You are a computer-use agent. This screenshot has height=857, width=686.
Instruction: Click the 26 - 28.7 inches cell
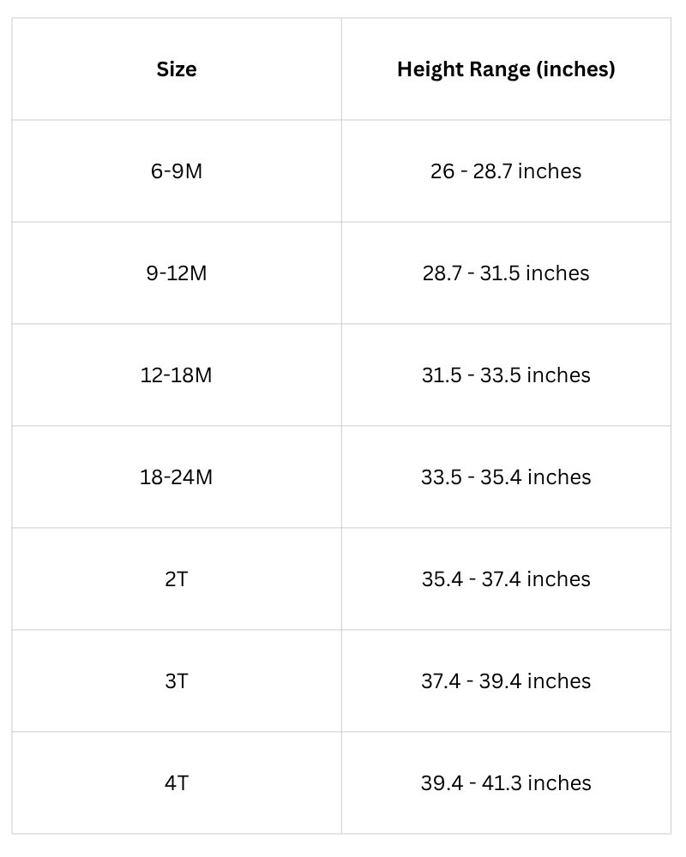[506, 171]
